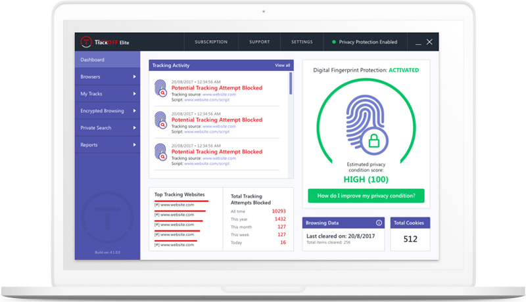
Task: Click the Today count 16
Action: [x=283, y=242]
